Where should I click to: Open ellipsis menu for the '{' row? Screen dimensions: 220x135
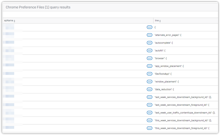150,27
